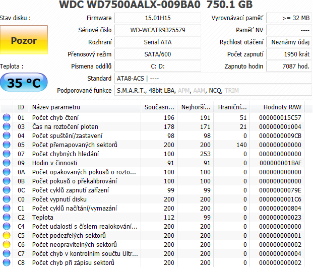Image resolution: width=313 pixels, height=272 pixels.
Task: Click the 35 °C temperature indicator
Action: [24, 82]
